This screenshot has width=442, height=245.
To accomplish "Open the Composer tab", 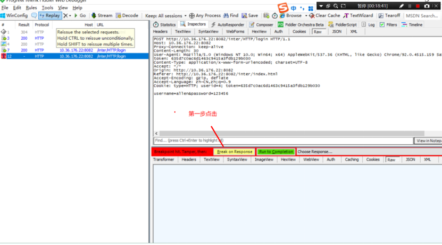I will (261, 25).
